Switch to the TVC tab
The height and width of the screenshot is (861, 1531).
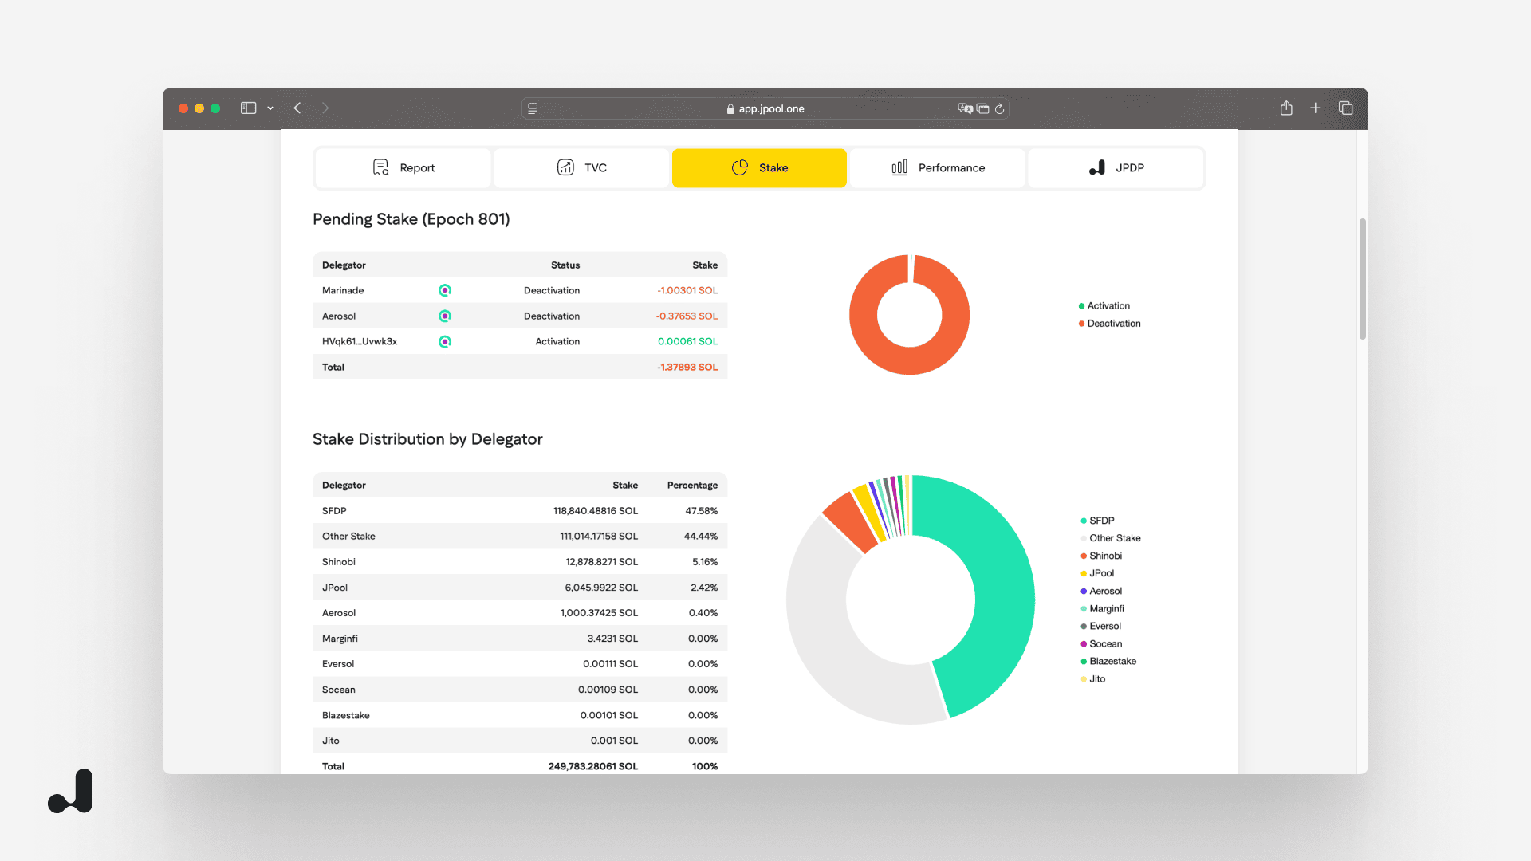581,167
